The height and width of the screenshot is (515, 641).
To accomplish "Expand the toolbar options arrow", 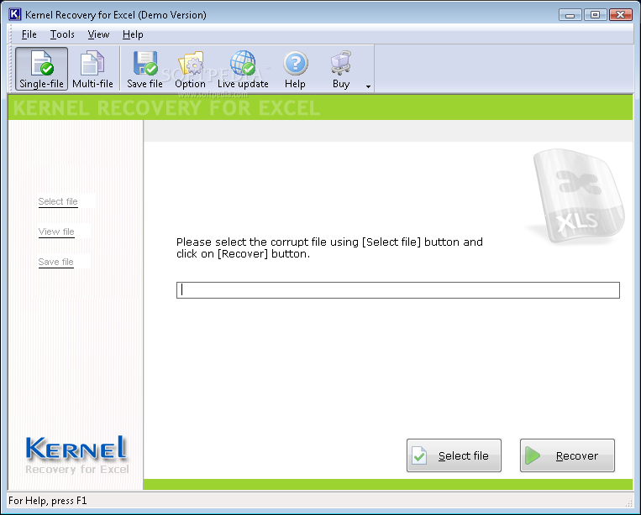I will coord(368,86).
